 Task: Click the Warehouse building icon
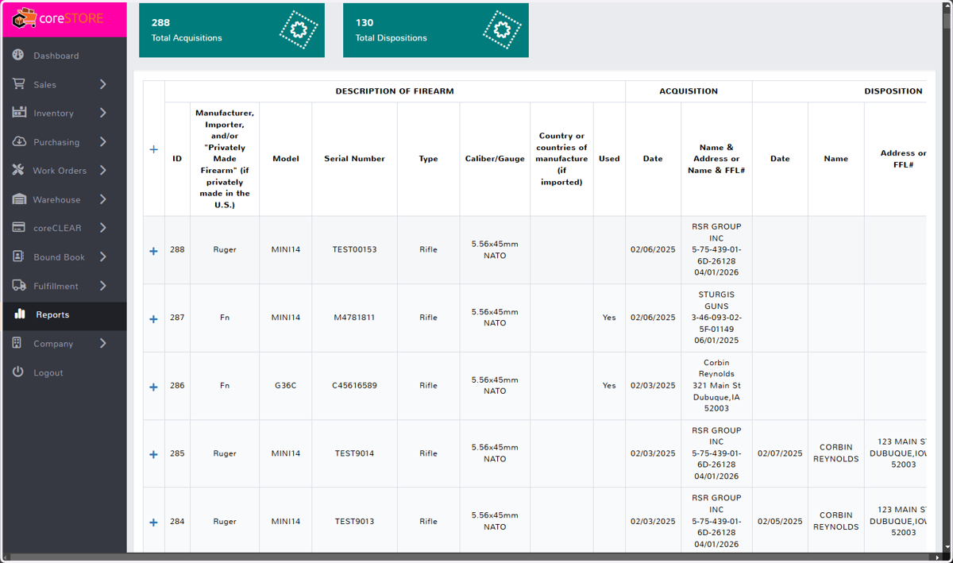pos(19,199)
